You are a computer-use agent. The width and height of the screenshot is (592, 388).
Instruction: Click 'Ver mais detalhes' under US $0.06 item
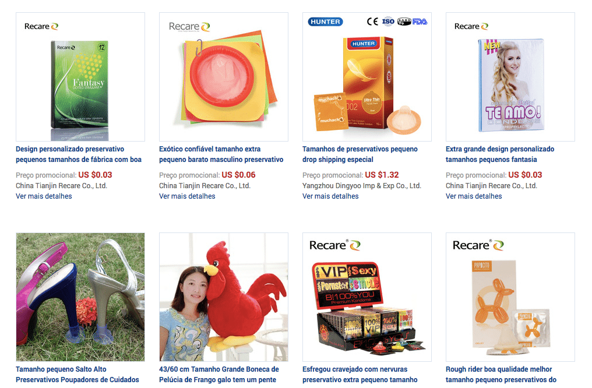pos(187,196)
